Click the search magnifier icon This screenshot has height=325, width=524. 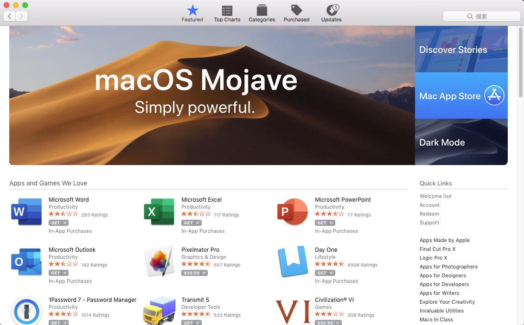[x=470, y=16]
